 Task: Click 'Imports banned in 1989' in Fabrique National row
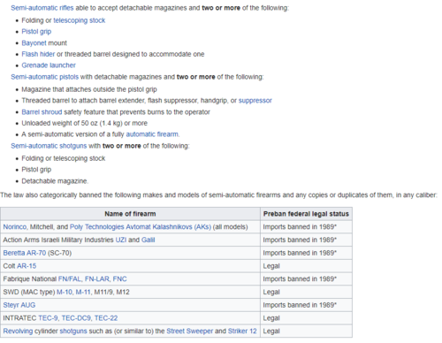click(300, 278)
